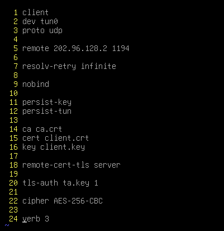The width and height of the screenshot is (224, 231).
Task: Click on udp in the proto line
Action: [56, 31]
